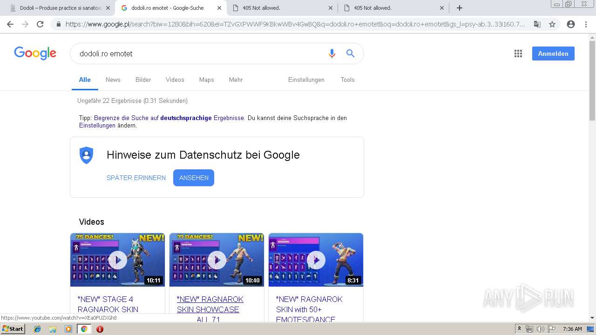Viewport: 596px width, 335px height.
Task: Click the Chrome taskbar icon
Action: (x=84, y=329)
